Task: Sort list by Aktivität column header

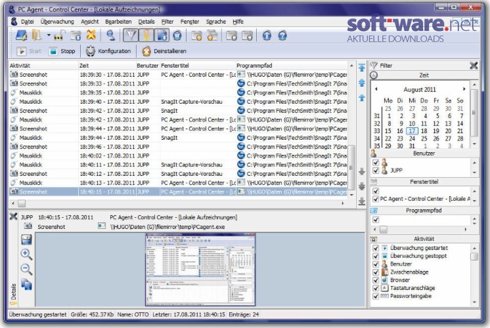Action: [43, 66]
